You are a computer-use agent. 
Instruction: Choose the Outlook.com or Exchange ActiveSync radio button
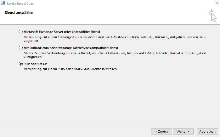21,48
